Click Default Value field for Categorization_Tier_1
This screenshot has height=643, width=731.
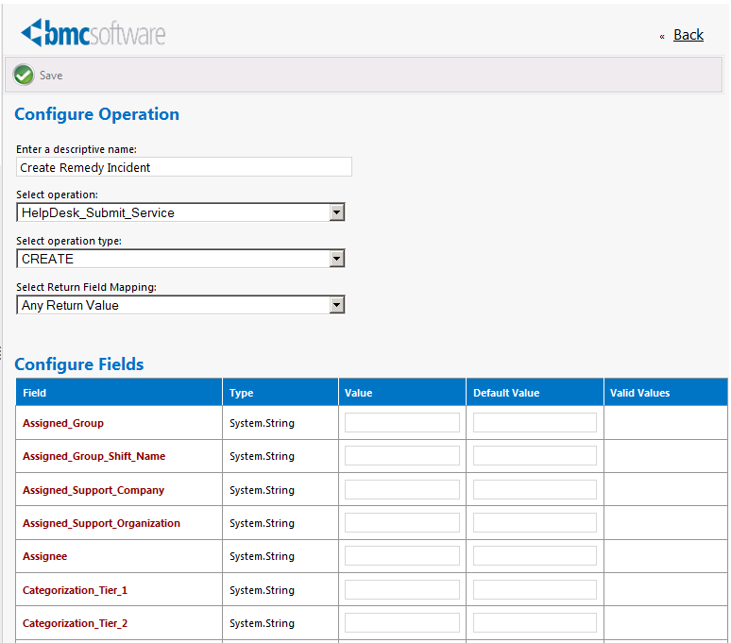(535, 590)
